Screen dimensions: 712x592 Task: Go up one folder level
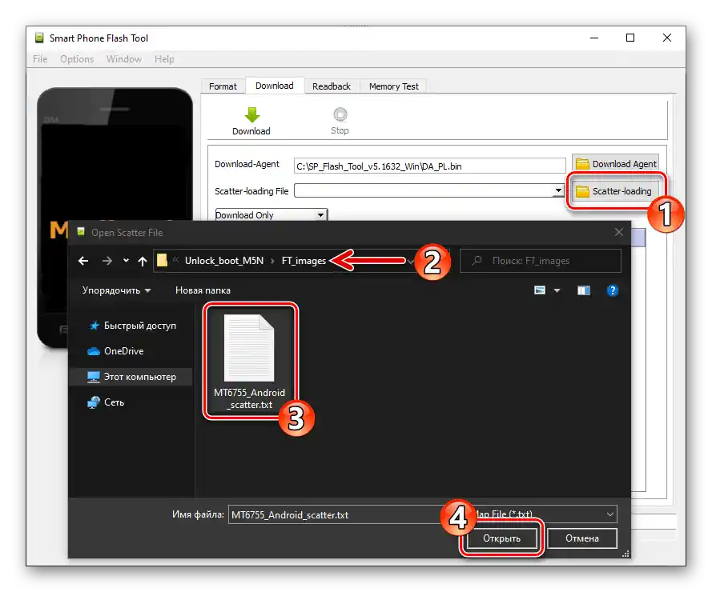click(143, 261)
